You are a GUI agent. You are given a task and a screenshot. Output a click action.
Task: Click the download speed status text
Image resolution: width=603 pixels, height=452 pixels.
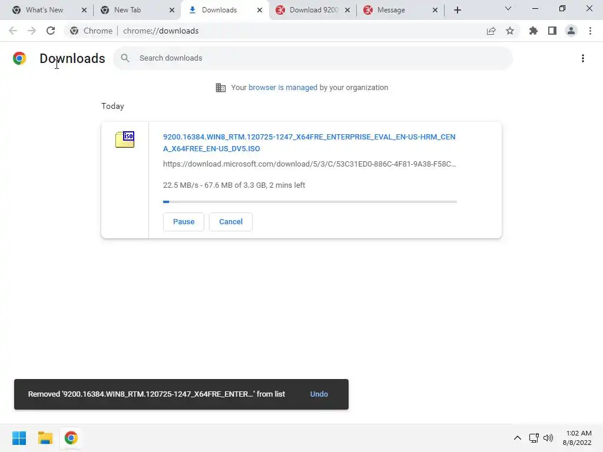234,185
